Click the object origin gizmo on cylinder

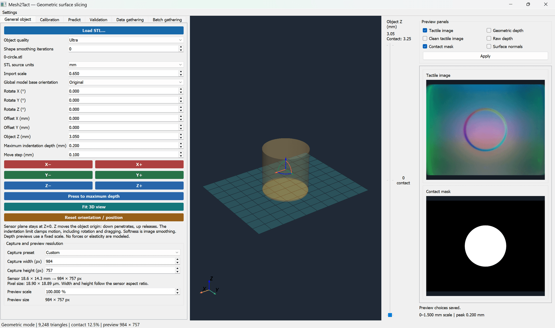point(285,166)
